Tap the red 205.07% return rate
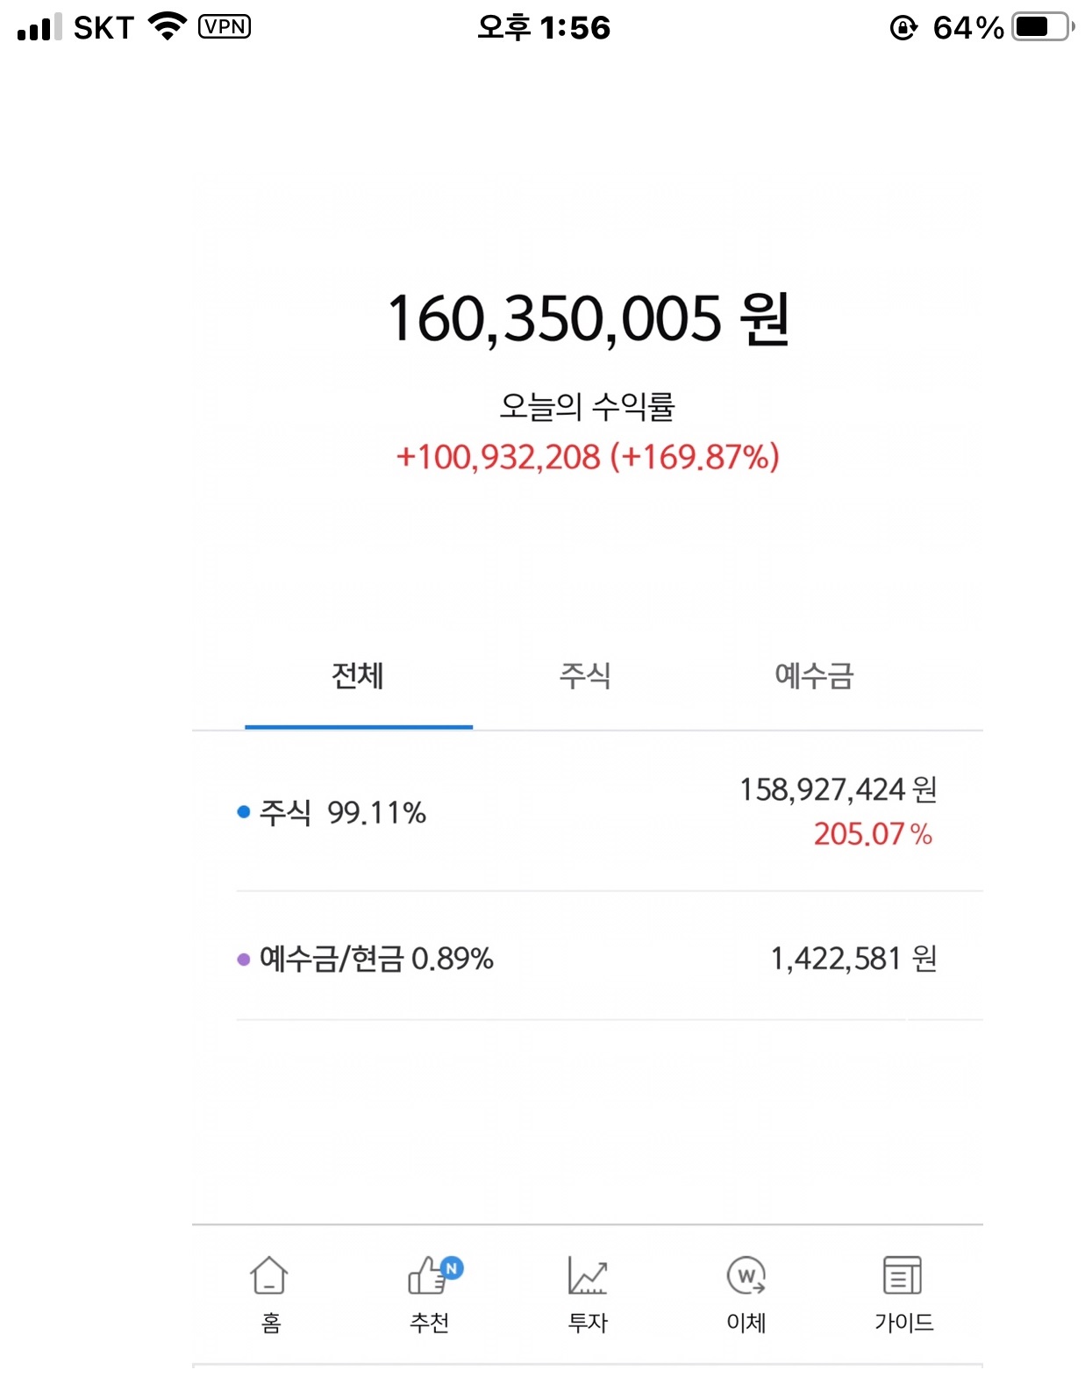The width and height of the screenshot is (1085, 1384). point(872,834)
